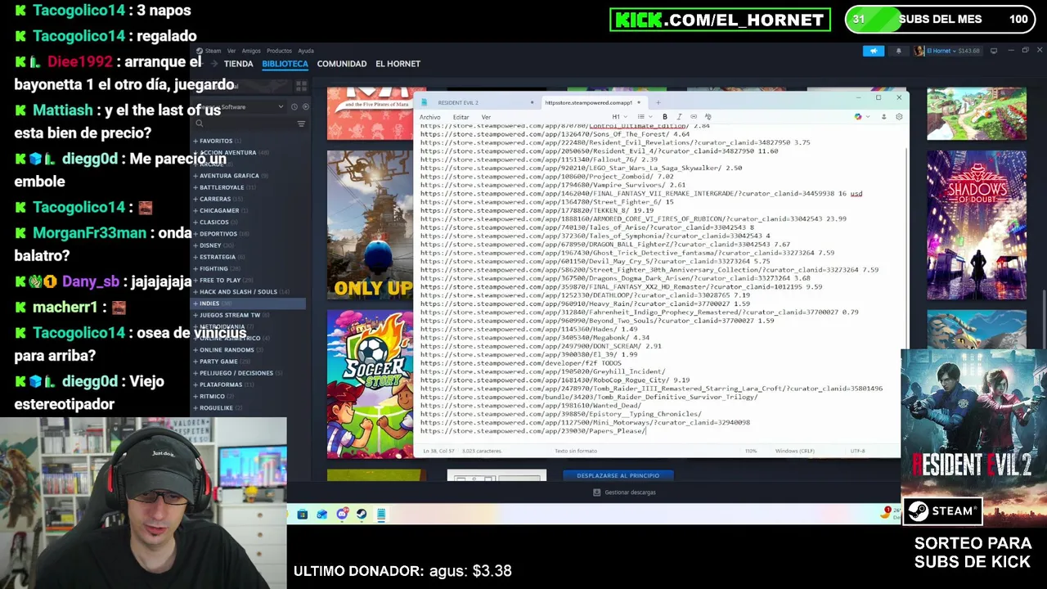Open Soccer Story game thumbnail
This screenshot has height=589, width=1047.
[x=371, y=384]
